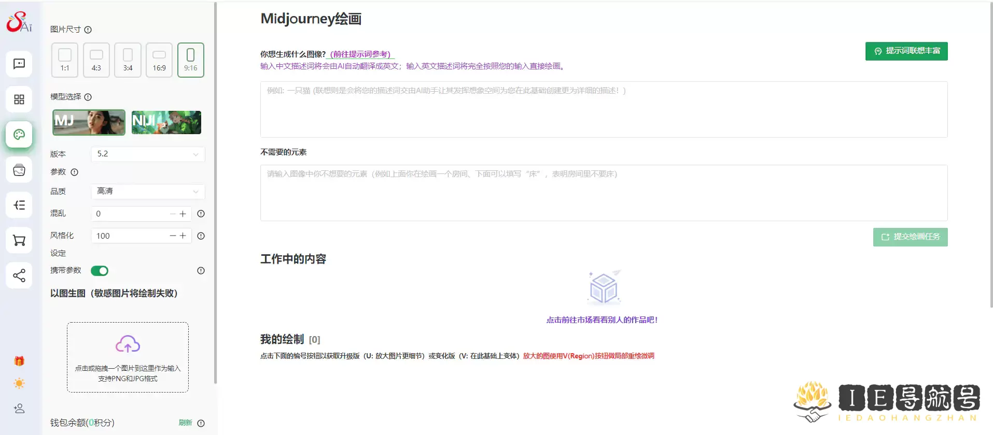Screen dimensions: 993x435
Task: Select the palette drawing icon in sidebar
Action: tap(19, 135)
